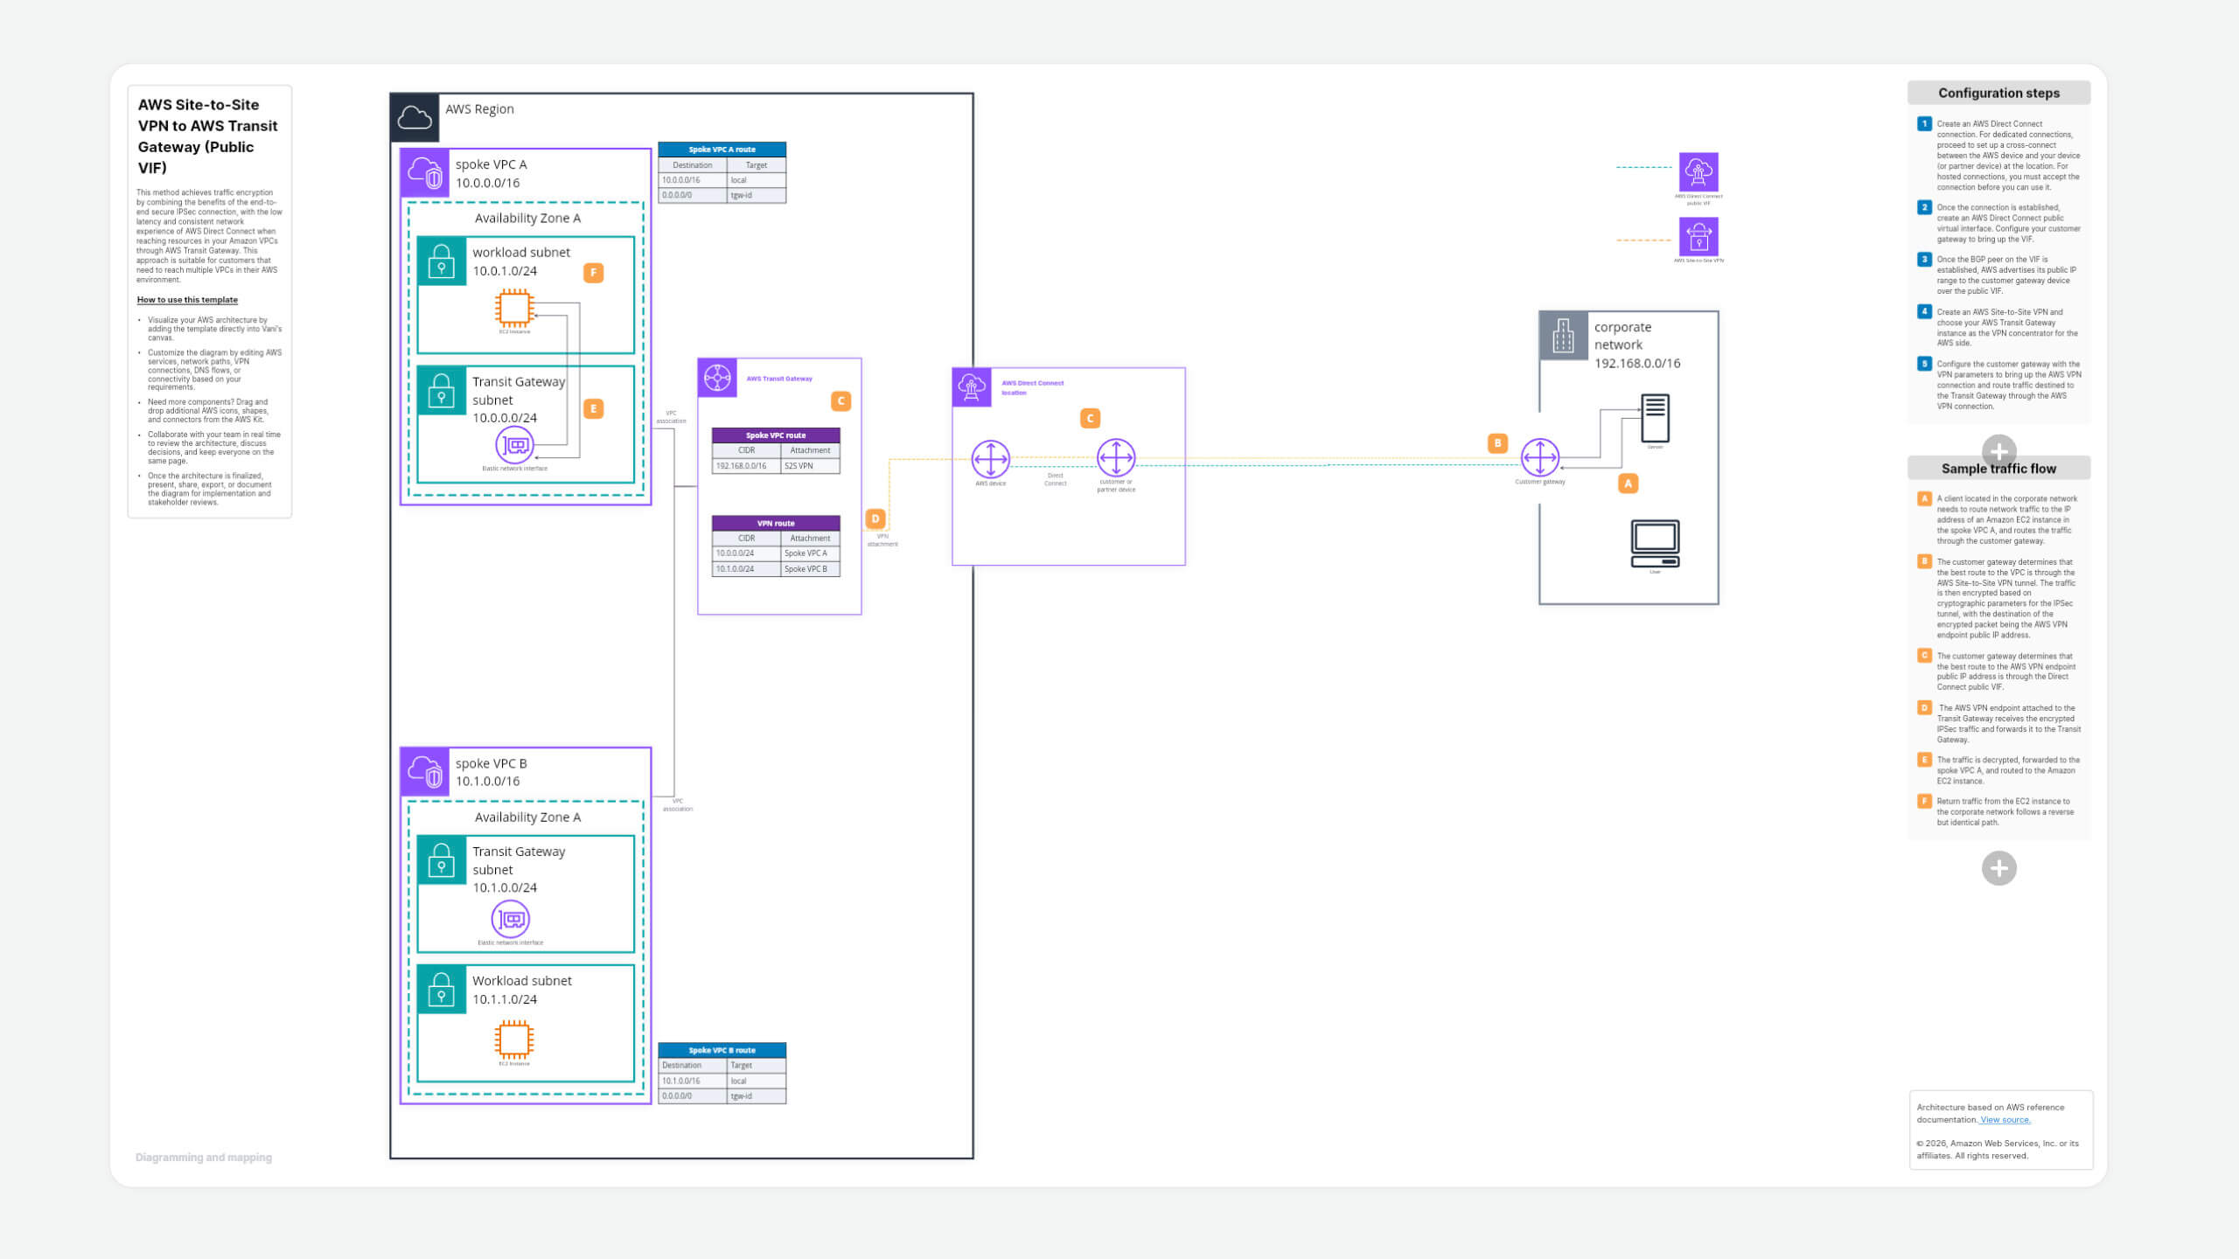Click the User computer icon
Screen dimensions: 2239x1259
click(1656, 544)
